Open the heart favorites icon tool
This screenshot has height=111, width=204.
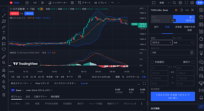4,49
